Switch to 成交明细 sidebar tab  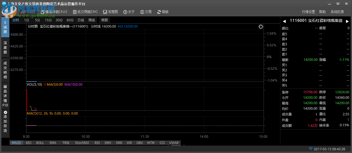5,70
